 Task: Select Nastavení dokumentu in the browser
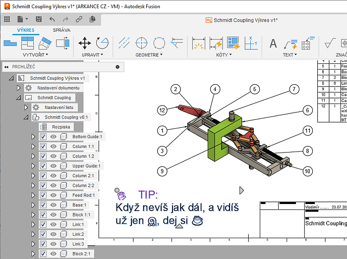(58, 88)
